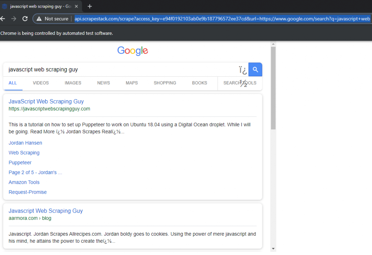Click the aarmora.com › blog breadcrumb

[30, 218]
